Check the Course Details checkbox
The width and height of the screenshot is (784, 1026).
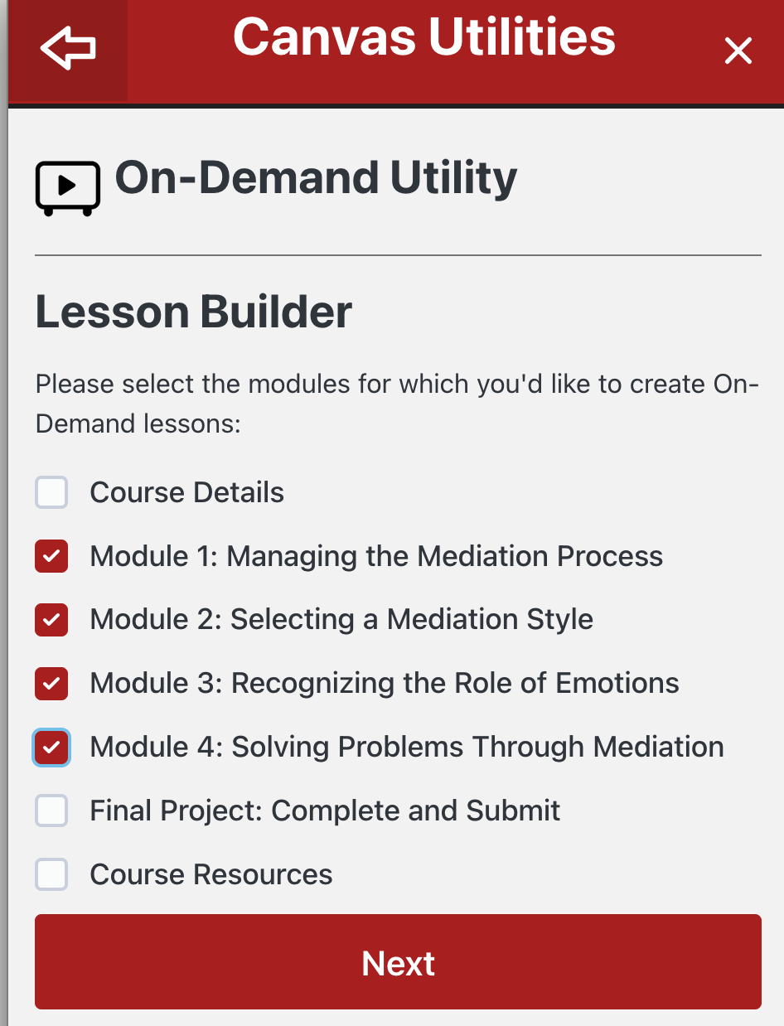coord(51,492)
